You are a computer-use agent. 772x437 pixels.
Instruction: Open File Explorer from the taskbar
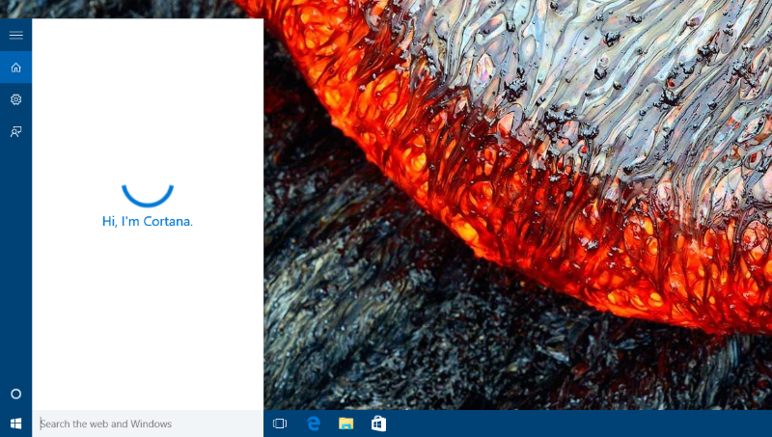click(x=345, y=423)
